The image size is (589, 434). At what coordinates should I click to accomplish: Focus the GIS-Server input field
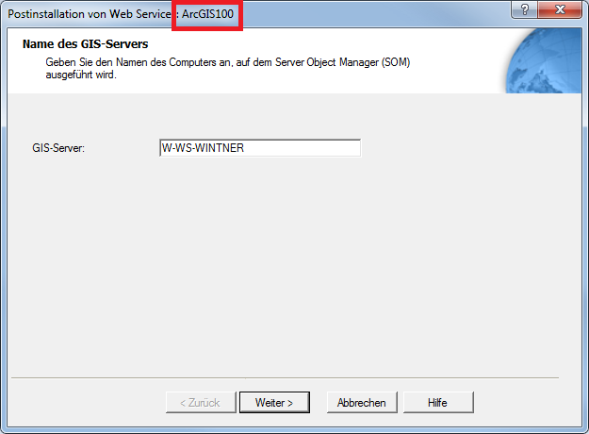(x=260, y=148)
